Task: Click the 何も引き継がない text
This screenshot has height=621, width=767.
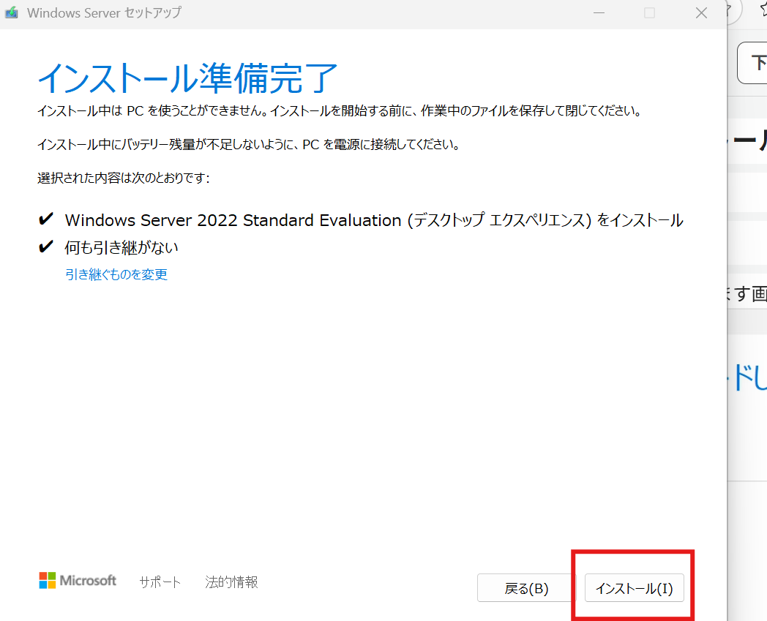Action: click(x=121, y=247)
